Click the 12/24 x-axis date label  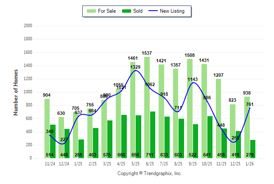pos(64,163)
